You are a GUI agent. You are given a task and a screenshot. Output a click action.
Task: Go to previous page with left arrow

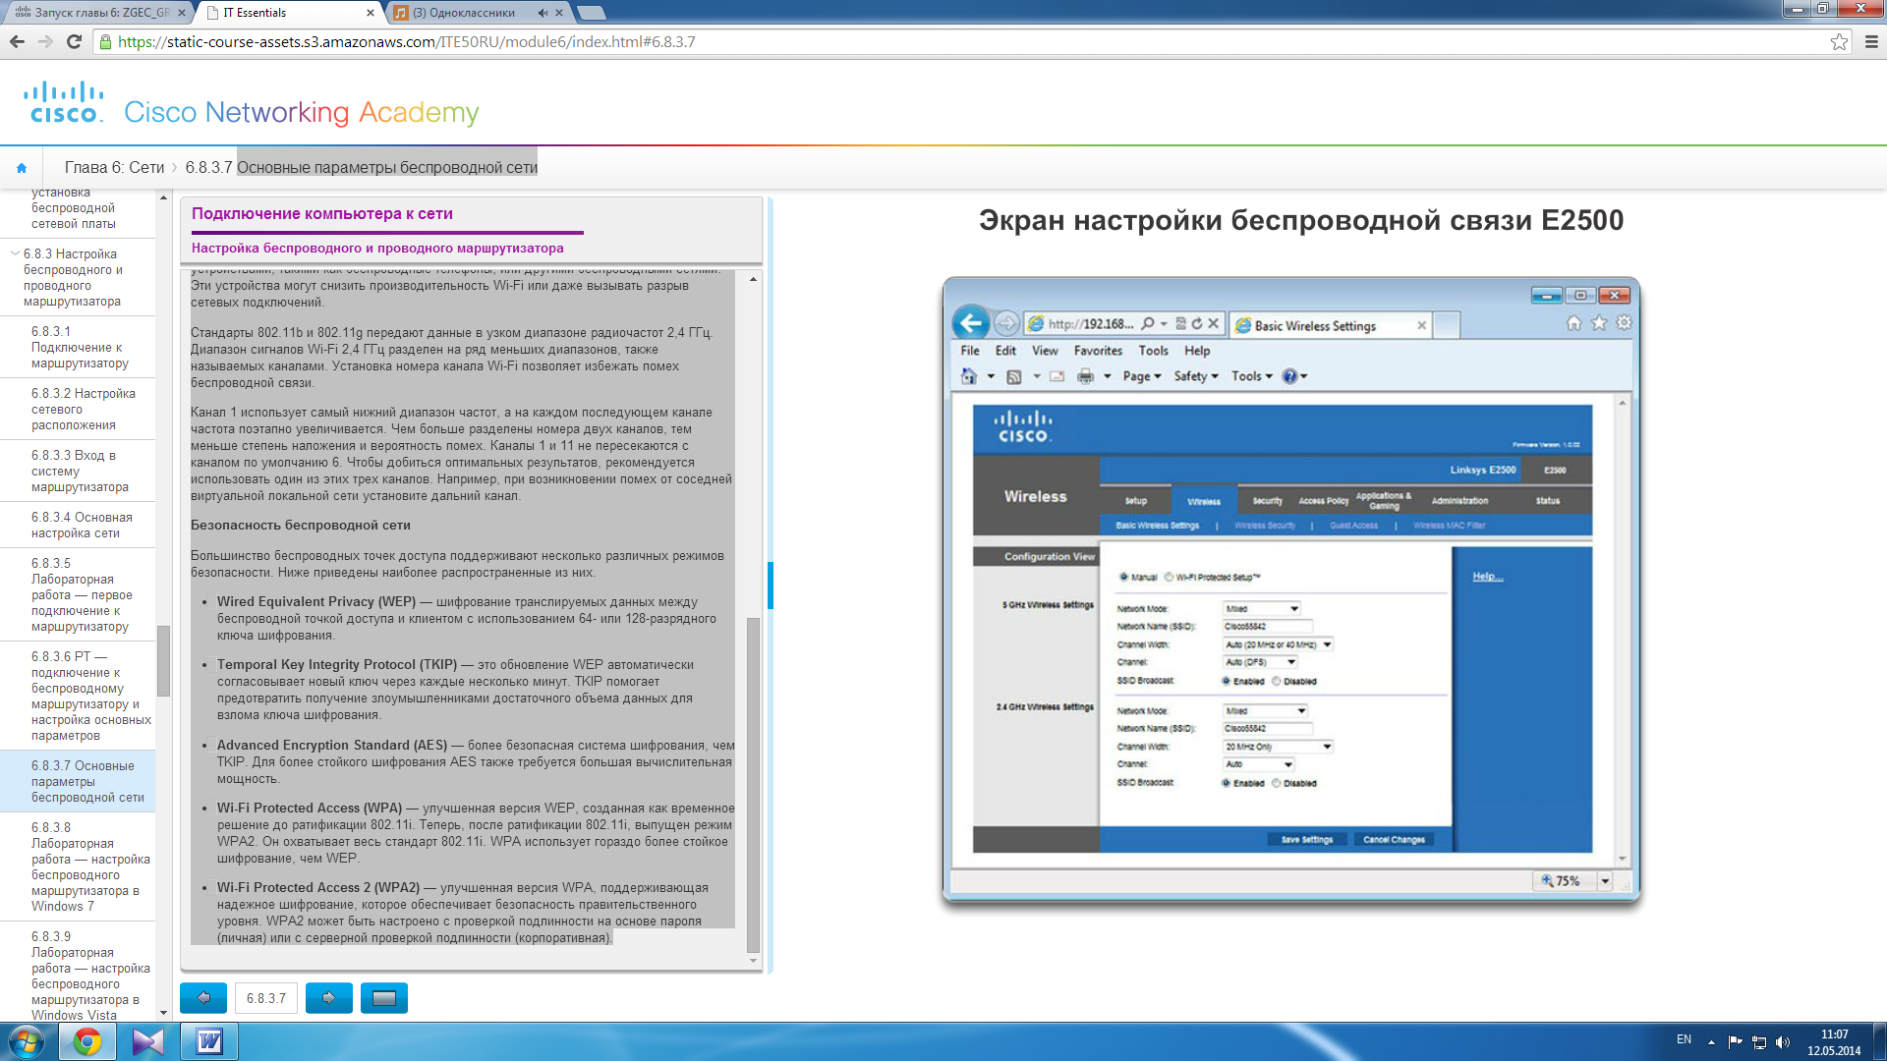(203, 998)
